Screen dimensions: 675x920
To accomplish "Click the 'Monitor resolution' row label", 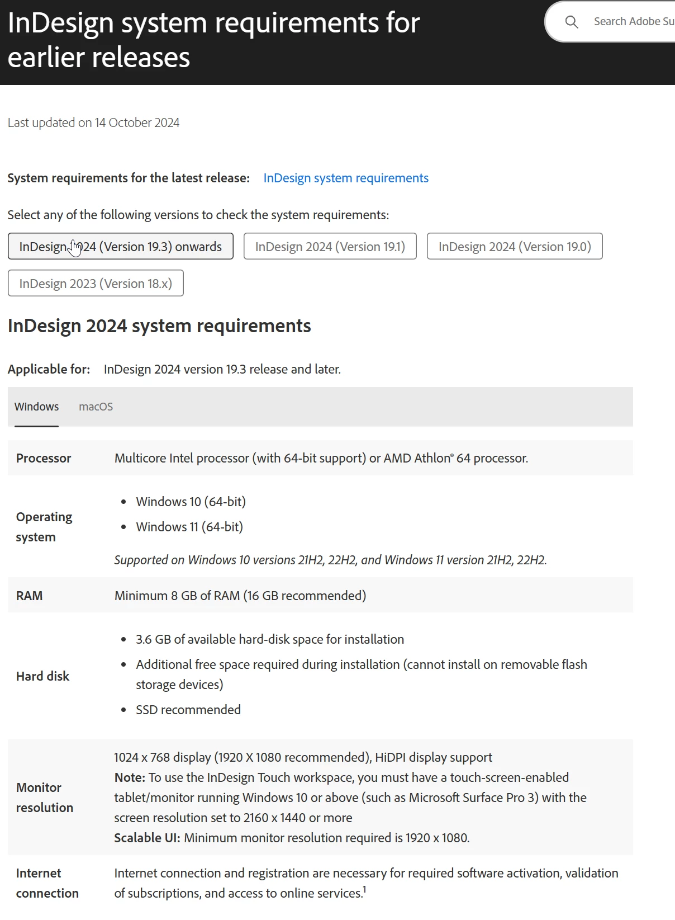I will point(45,798).
